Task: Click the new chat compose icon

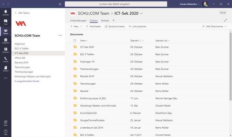Action: coord(60,4)
